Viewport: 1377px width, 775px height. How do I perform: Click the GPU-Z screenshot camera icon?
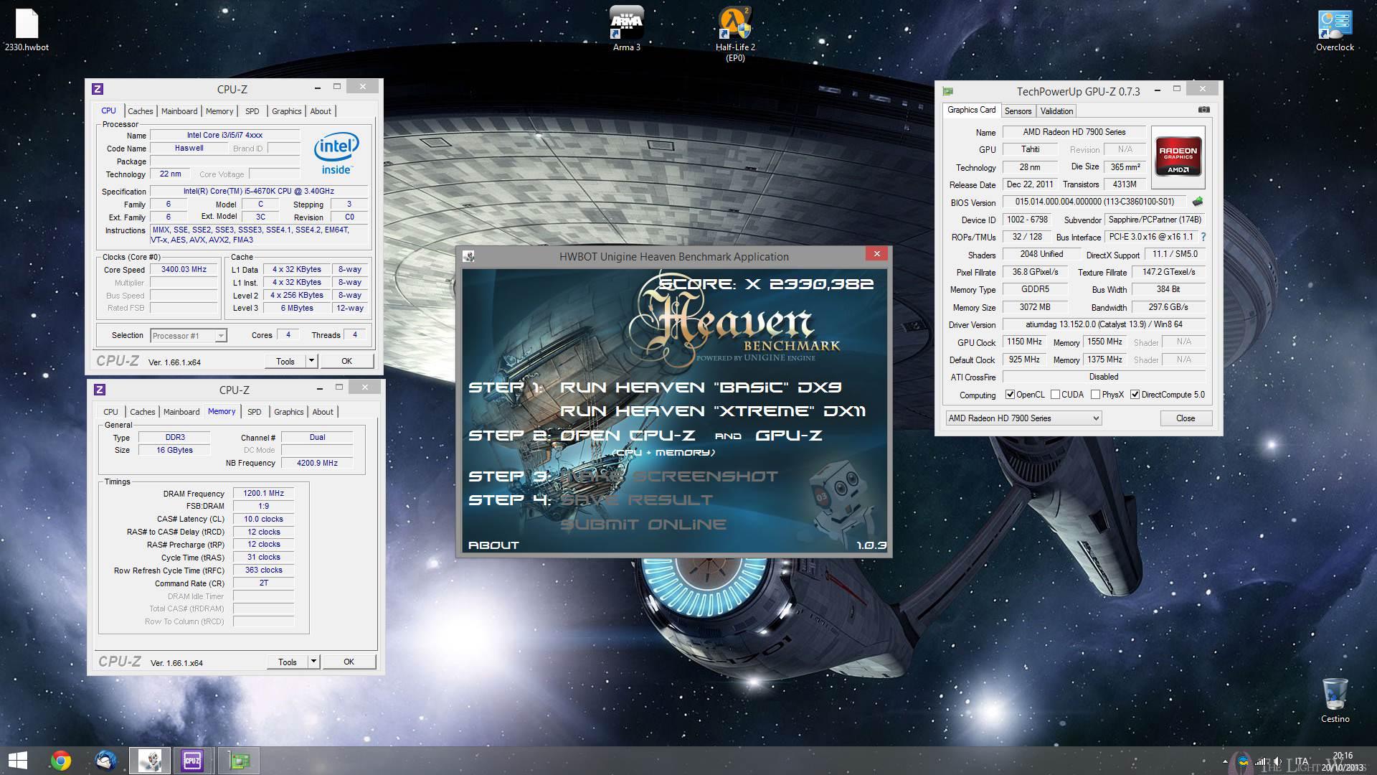tap(1204, 110)
